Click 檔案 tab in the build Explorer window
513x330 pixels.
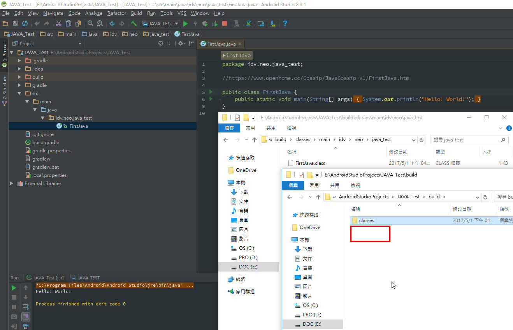293,185
